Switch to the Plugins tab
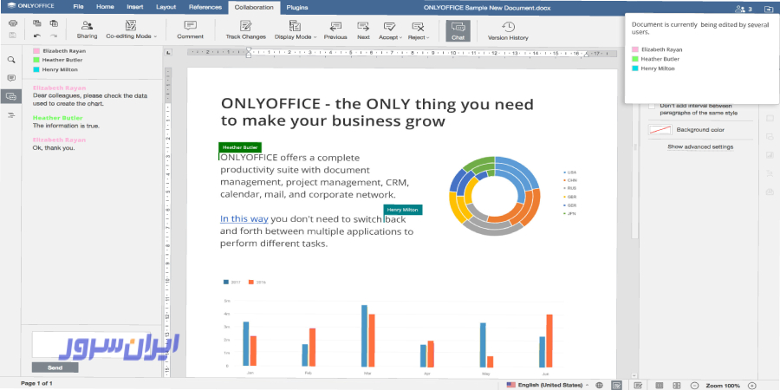This screenshot has width=780, height=390. [297, 8]
